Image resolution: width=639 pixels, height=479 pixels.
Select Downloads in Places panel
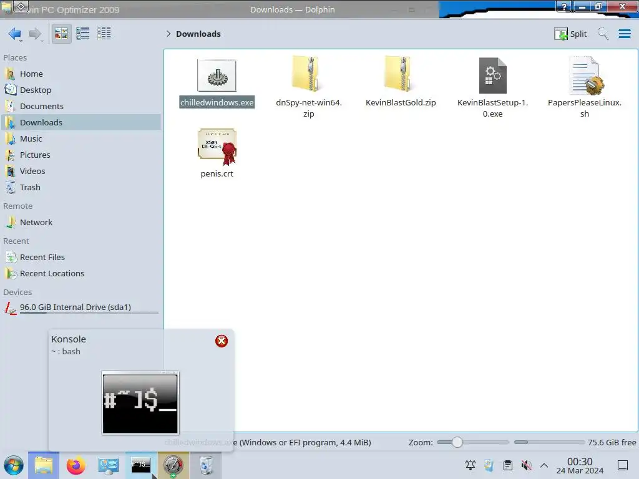[82, 123]
